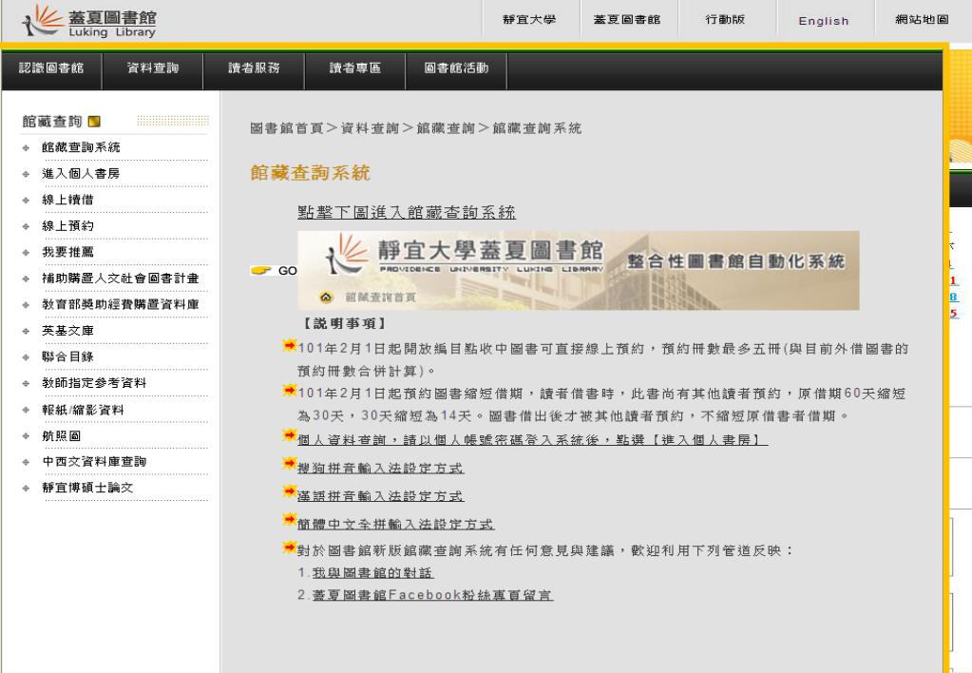Open the 個人資料查詢 personal study login link
The width and height of the screenshot is (972, 673).
(x=532, y=440)
